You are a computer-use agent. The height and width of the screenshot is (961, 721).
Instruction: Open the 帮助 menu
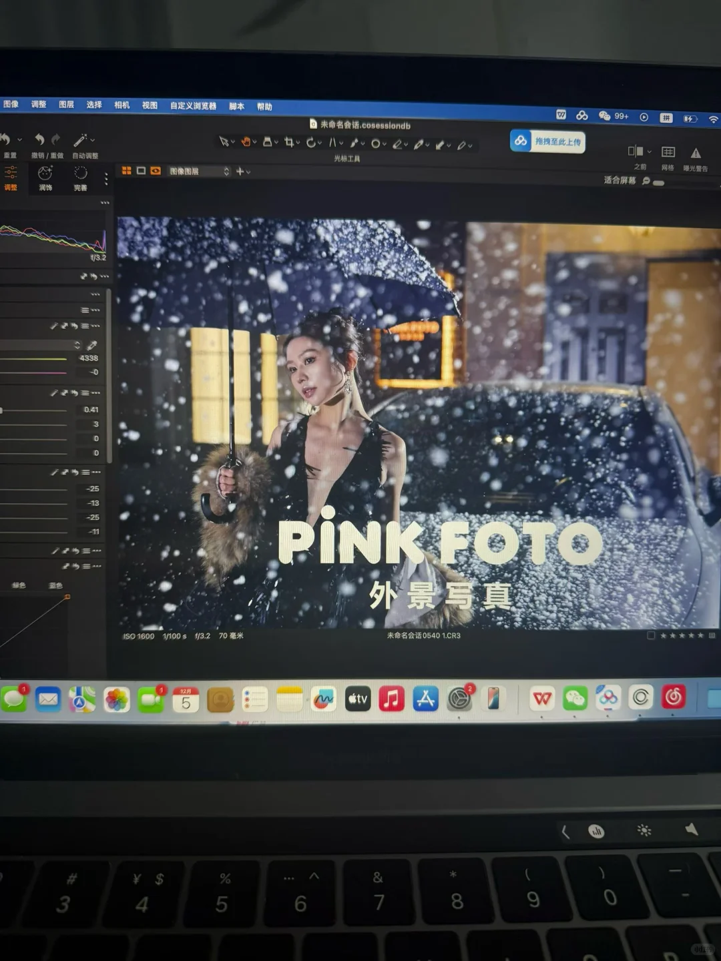tap(265, 107)
